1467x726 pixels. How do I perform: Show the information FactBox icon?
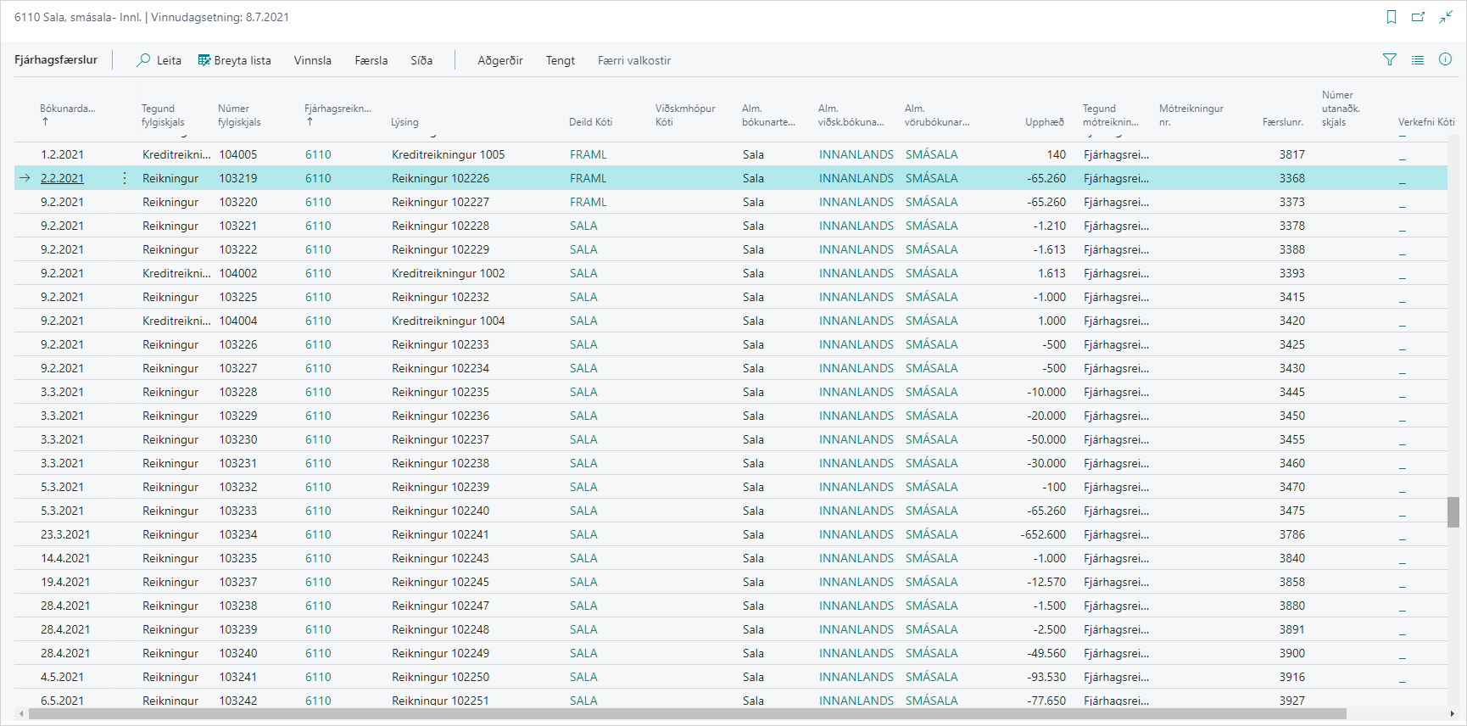(1446, 59)
